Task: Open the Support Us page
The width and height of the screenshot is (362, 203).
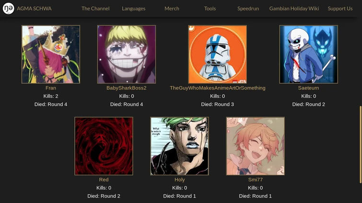Action: tap(340, 9)
